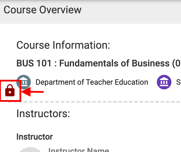181x152 pixels.
Task: Click the cut-off label beside purple icon
Action: pos(178,82)
